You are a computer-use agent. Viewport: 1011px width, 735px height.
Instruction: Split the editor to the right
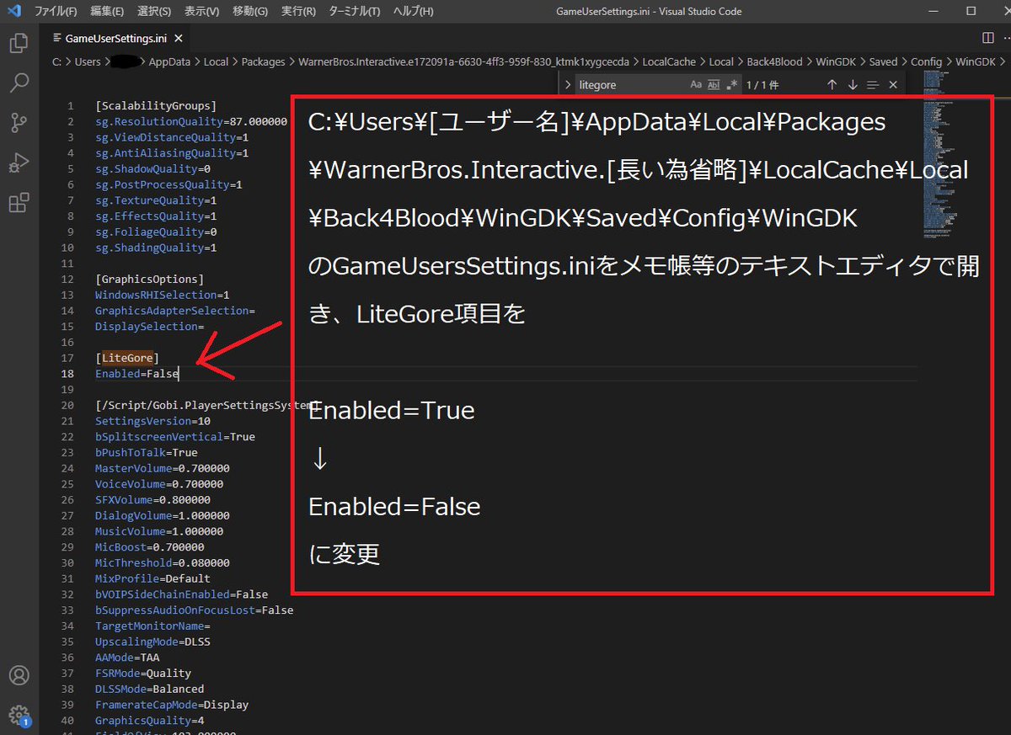(988, 38)
